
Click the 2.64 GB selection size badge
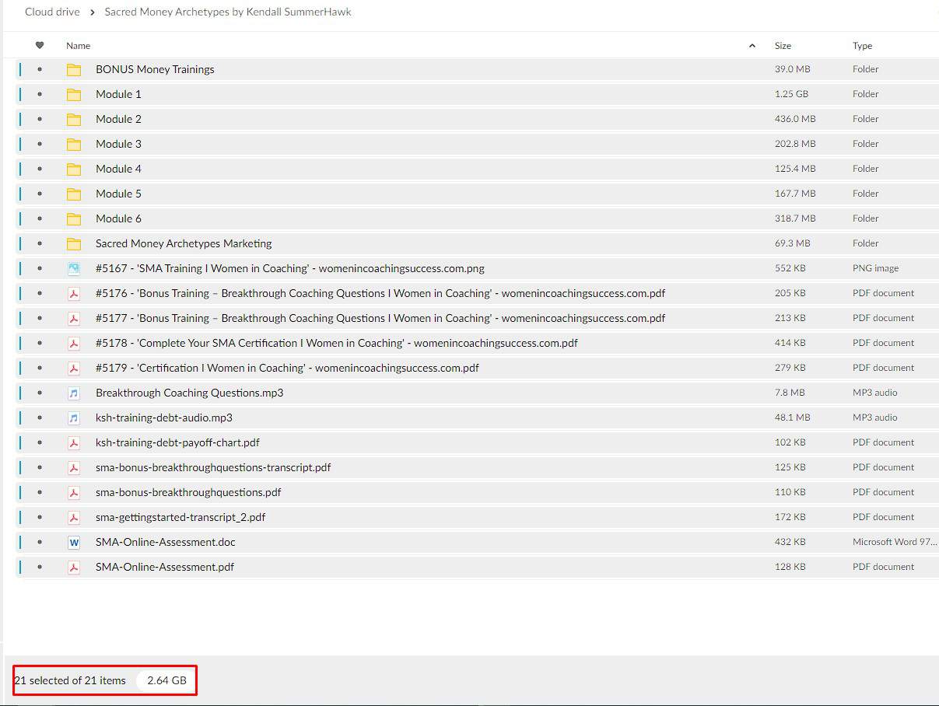(166, 680)
